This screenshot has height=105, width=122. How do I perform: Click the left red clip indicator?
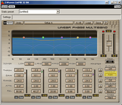(103, 31)
